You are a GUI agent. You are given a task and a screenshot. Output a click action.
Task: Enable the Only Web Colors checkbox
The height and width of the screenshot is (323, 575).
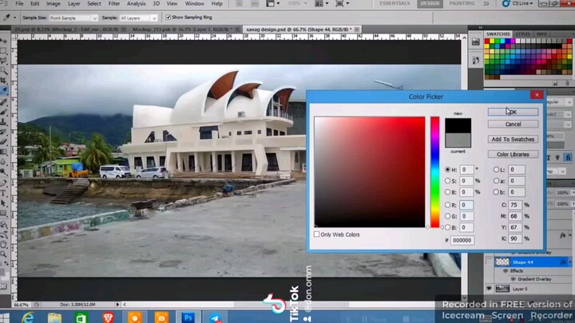pos(317,234)
